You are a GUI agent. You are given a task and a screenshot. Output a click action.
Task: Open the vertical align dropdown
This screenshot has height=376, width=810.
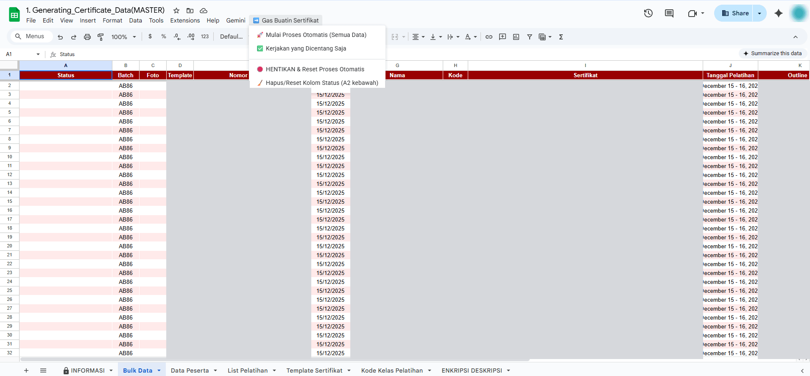[436, 37]
